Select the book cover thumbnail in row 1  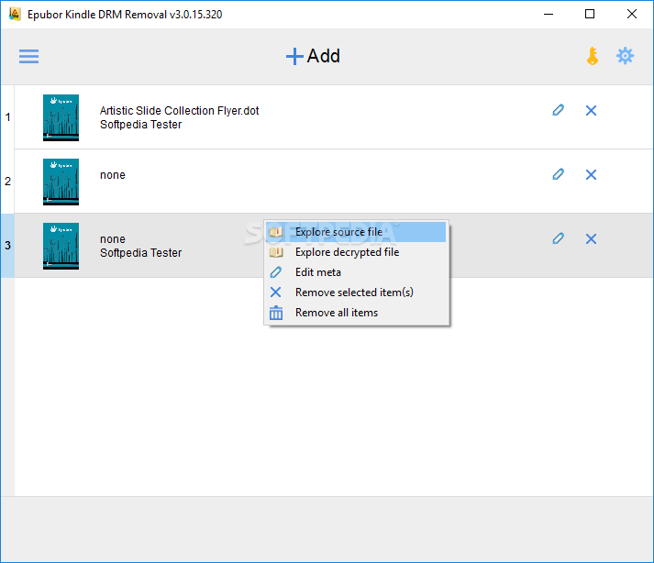pos(61,117)
